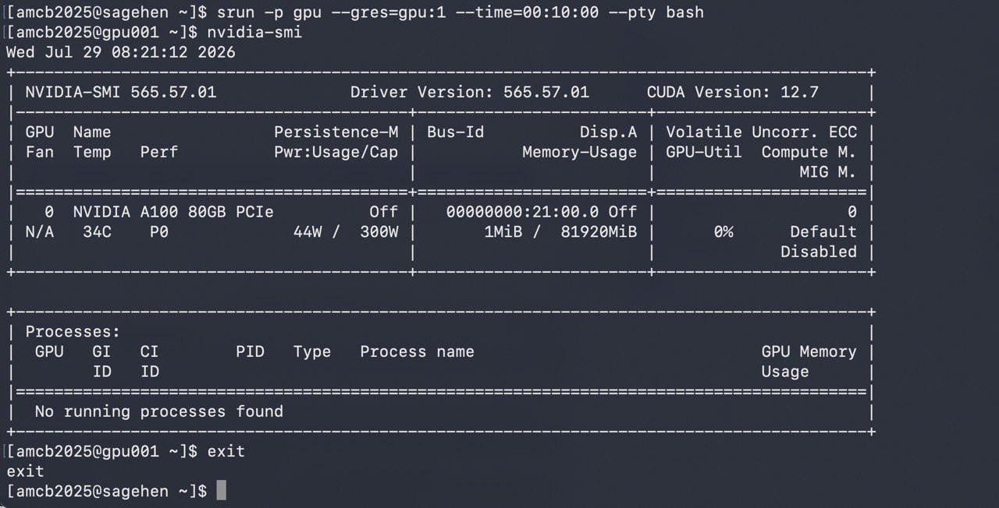999x508 pixels.
Task: Click compute mode value 'Default'
Action: coord(823,232)
